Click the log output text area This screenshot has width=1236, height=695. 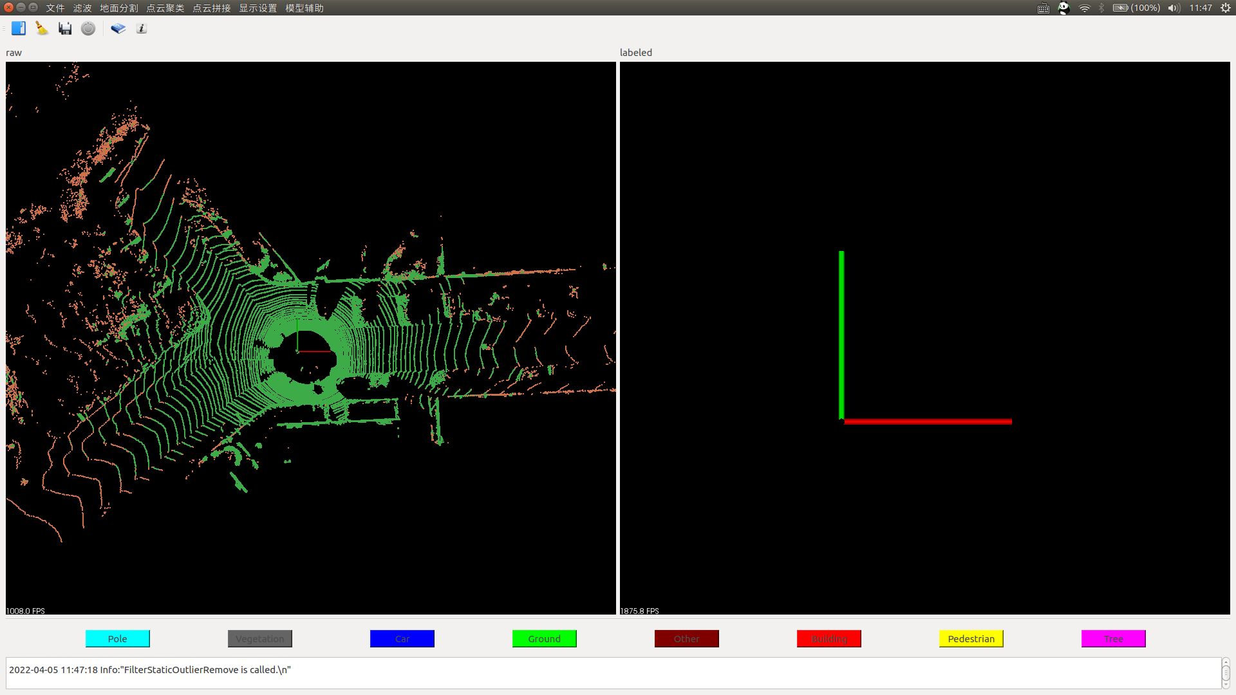[612, 673]
